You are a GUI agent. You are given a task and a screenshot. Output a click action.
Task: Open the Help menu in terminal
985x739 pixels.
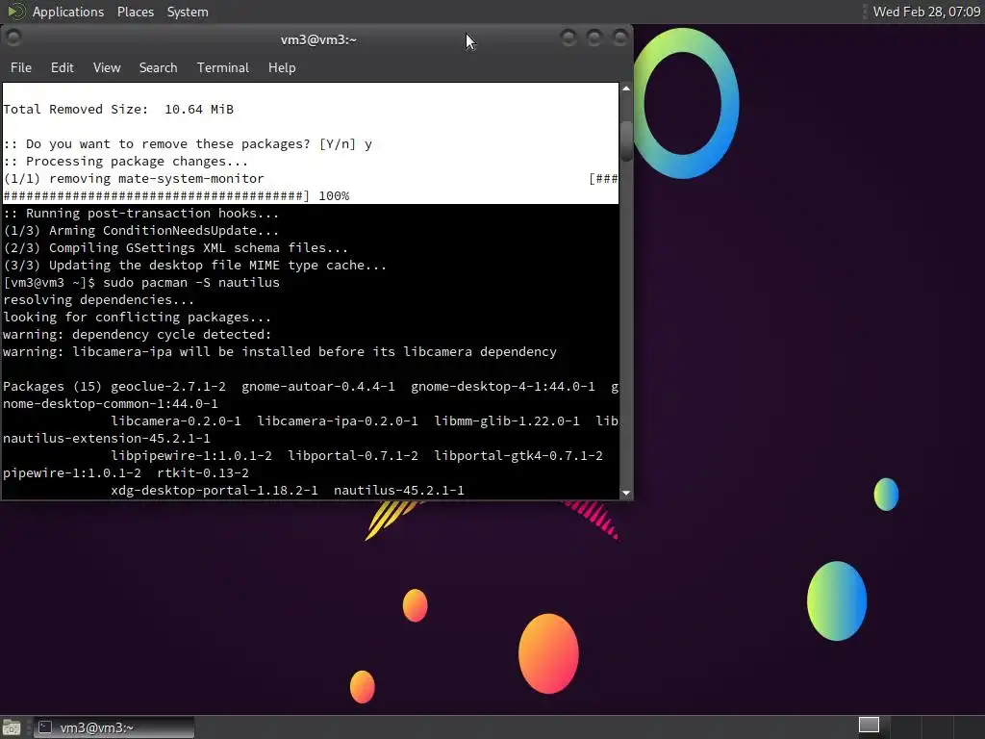[282, 67]
